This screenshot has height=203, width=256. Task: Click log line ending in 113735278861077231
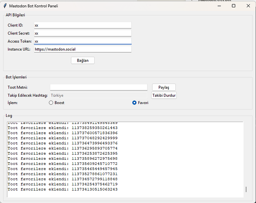tap(63, 174)
